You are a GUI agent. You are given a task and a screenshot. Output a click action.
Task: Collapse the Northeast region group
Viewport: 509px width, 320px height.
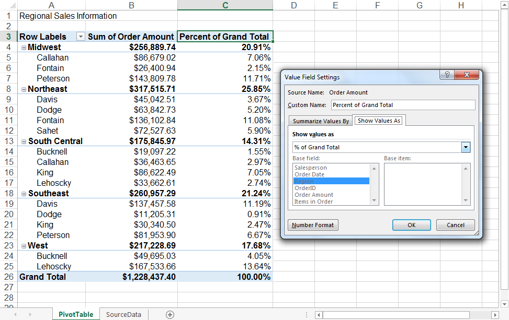point(23,89)
